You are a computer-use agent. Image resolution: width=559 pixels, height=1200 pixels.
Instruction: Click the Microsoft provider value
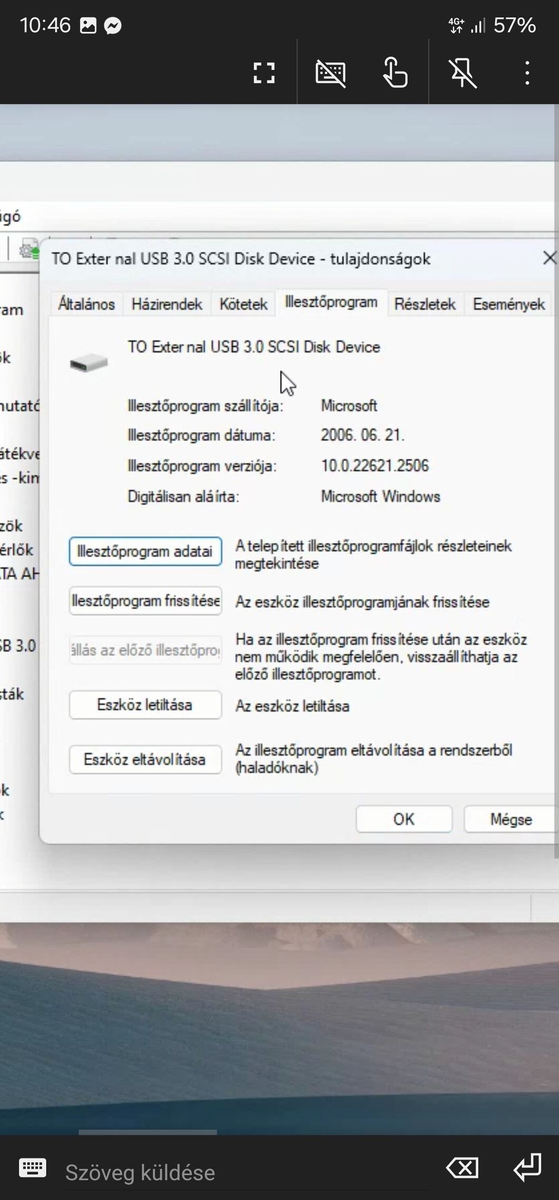coord(349,405)
